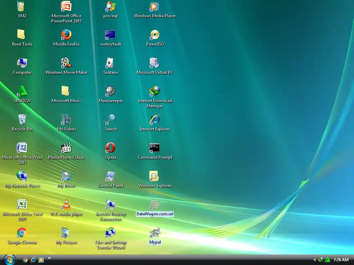Launch Media Player Classic shortcut
Screen dimensions: 354x265
coord(66,148)
